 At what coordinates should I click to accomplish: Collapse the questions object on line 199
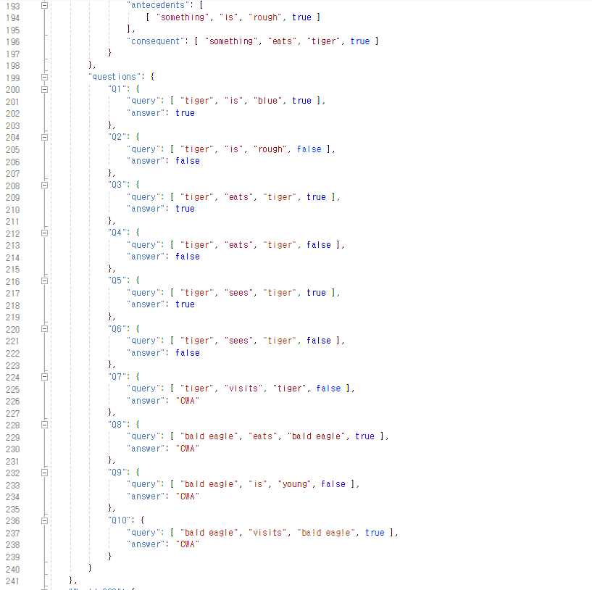(44, 77)
